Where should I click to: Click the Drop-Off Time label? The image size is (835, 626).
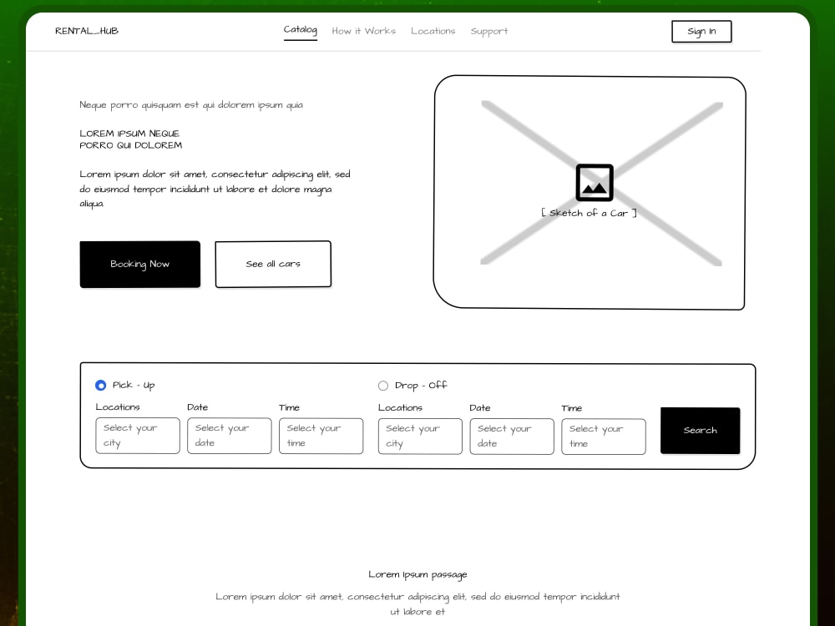click(x=571, y=408)
